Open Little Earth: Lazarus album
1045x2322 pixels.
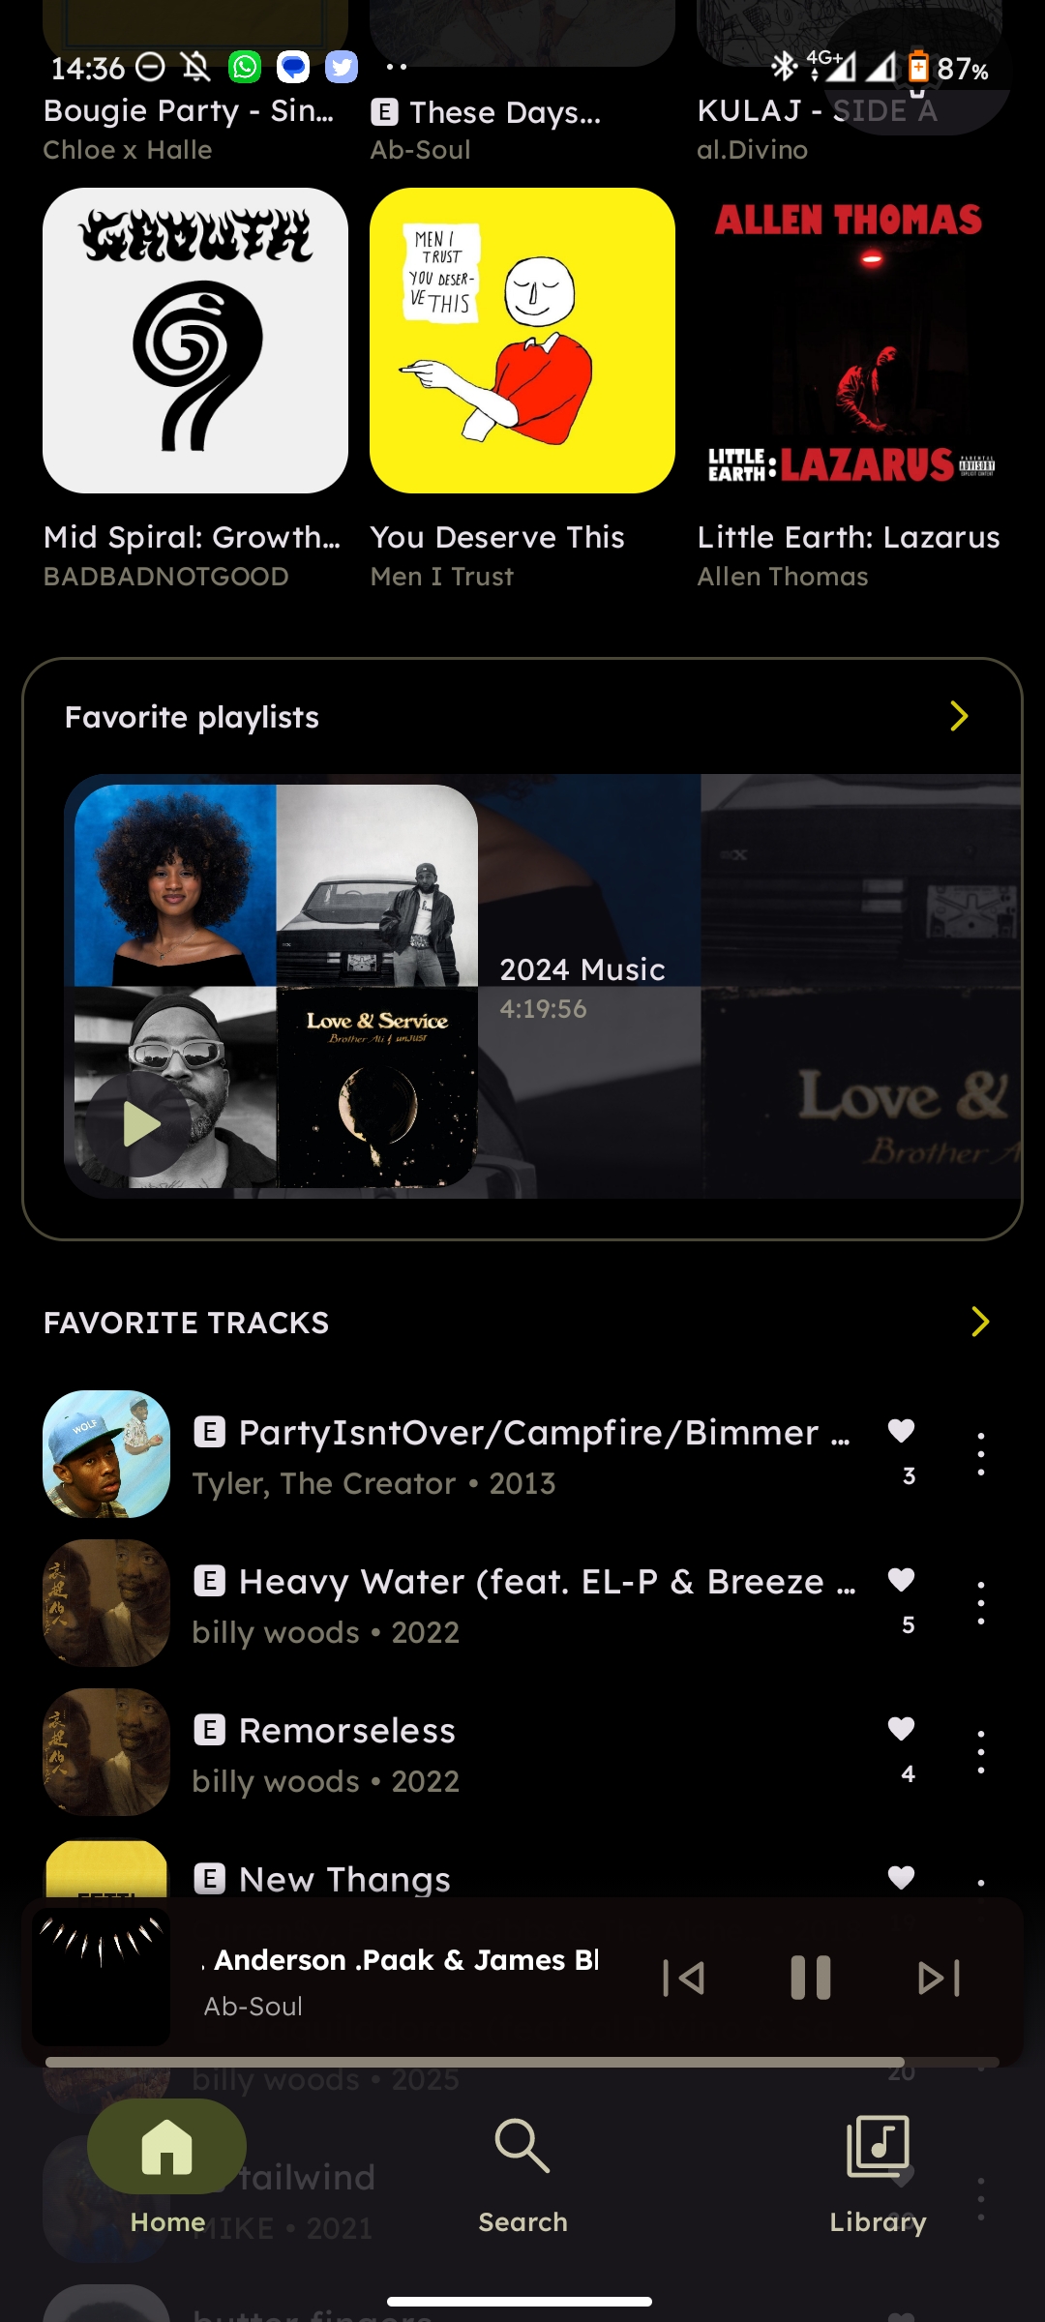coord(850,341)
